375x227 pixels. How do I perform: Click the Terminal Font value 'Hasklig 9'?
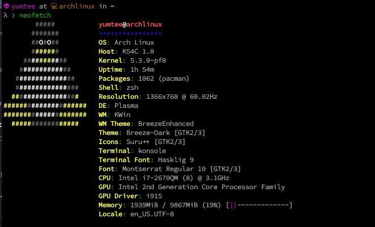pyautogui.click(x=176, y=160)
